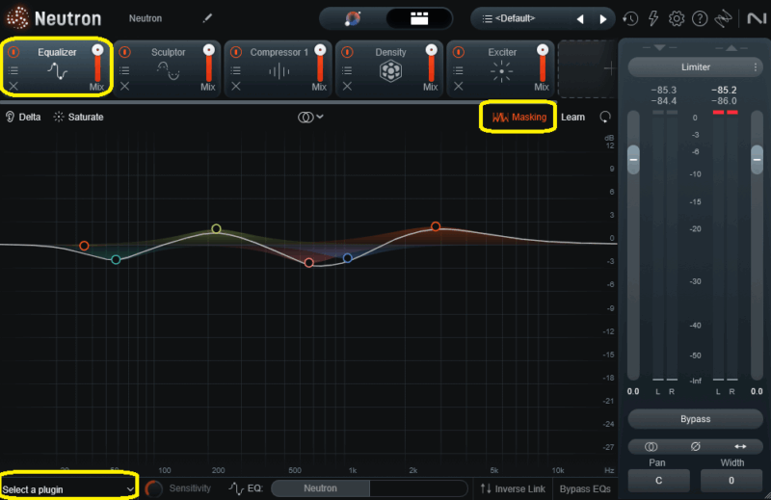Toggle the Masking button
This screenshot has width=771, height=500.
click(518, 117)
